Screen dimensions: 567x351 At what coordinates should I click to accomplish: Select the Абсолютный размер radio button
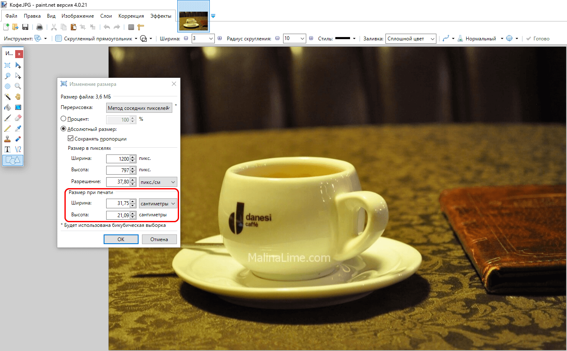64,129
